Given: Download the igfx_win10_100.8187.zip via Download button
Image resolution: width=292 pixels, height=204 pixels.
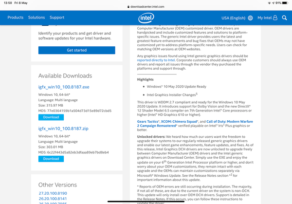Looking at the screenshot, I should 51,159.
